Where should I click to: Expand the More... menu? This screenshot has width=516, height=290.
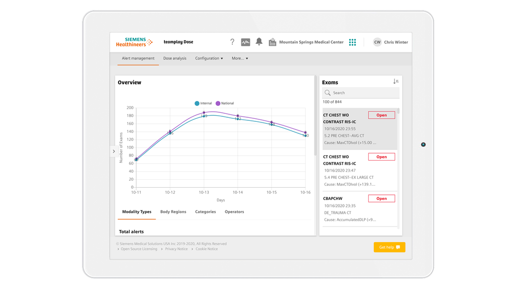click(x=240, y=58)
